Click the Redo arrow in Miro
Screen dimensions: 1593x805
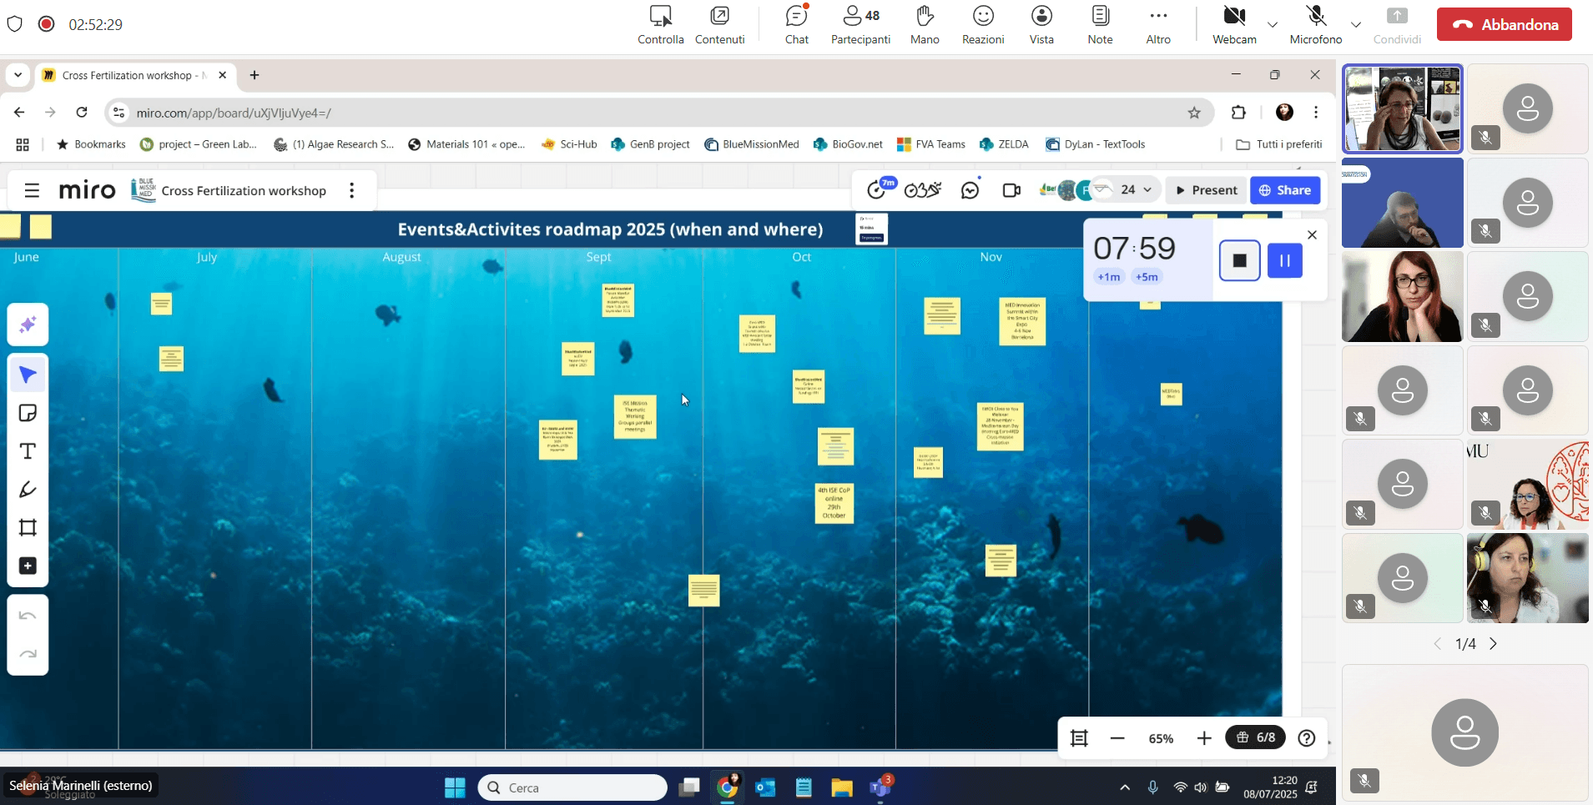pyautogui.click(x=28, y=654)
